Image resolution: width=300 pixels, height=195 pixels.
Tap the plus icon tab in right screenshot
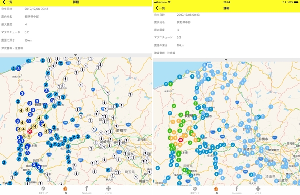click(258, 190)
